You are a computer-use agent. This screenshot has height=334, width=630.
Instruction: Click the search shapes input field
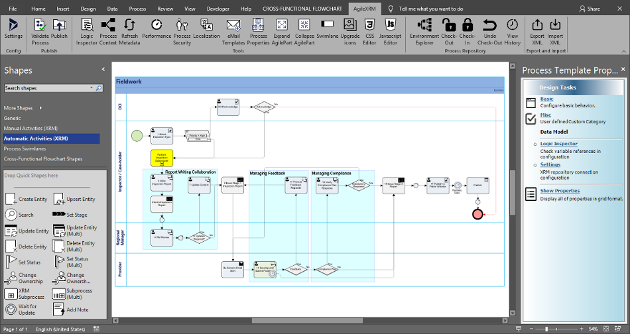pyautogui.click(x=47, y=87)
